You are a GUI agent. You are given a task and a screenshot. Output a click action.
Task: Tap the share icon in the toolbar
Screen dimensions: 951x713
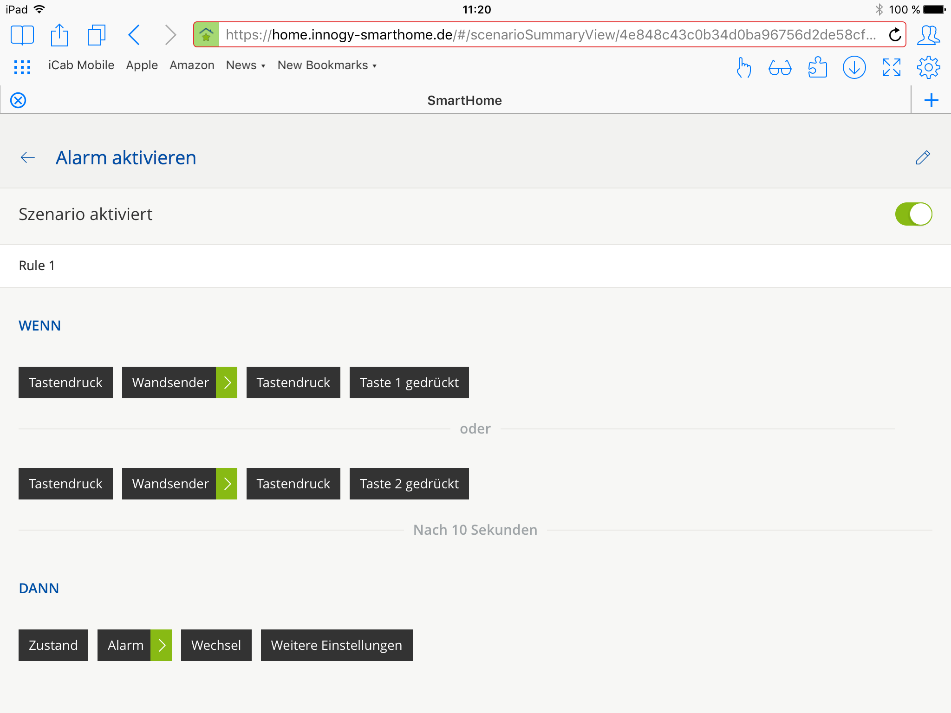pyautogui.click(x=59, y=35)
